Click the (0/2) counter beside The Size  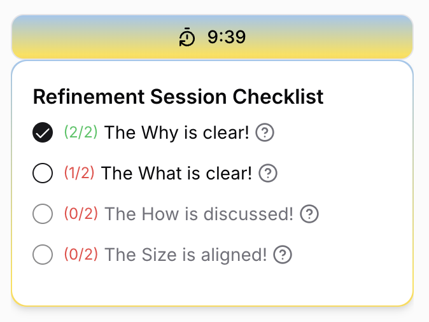pos(81,255)
